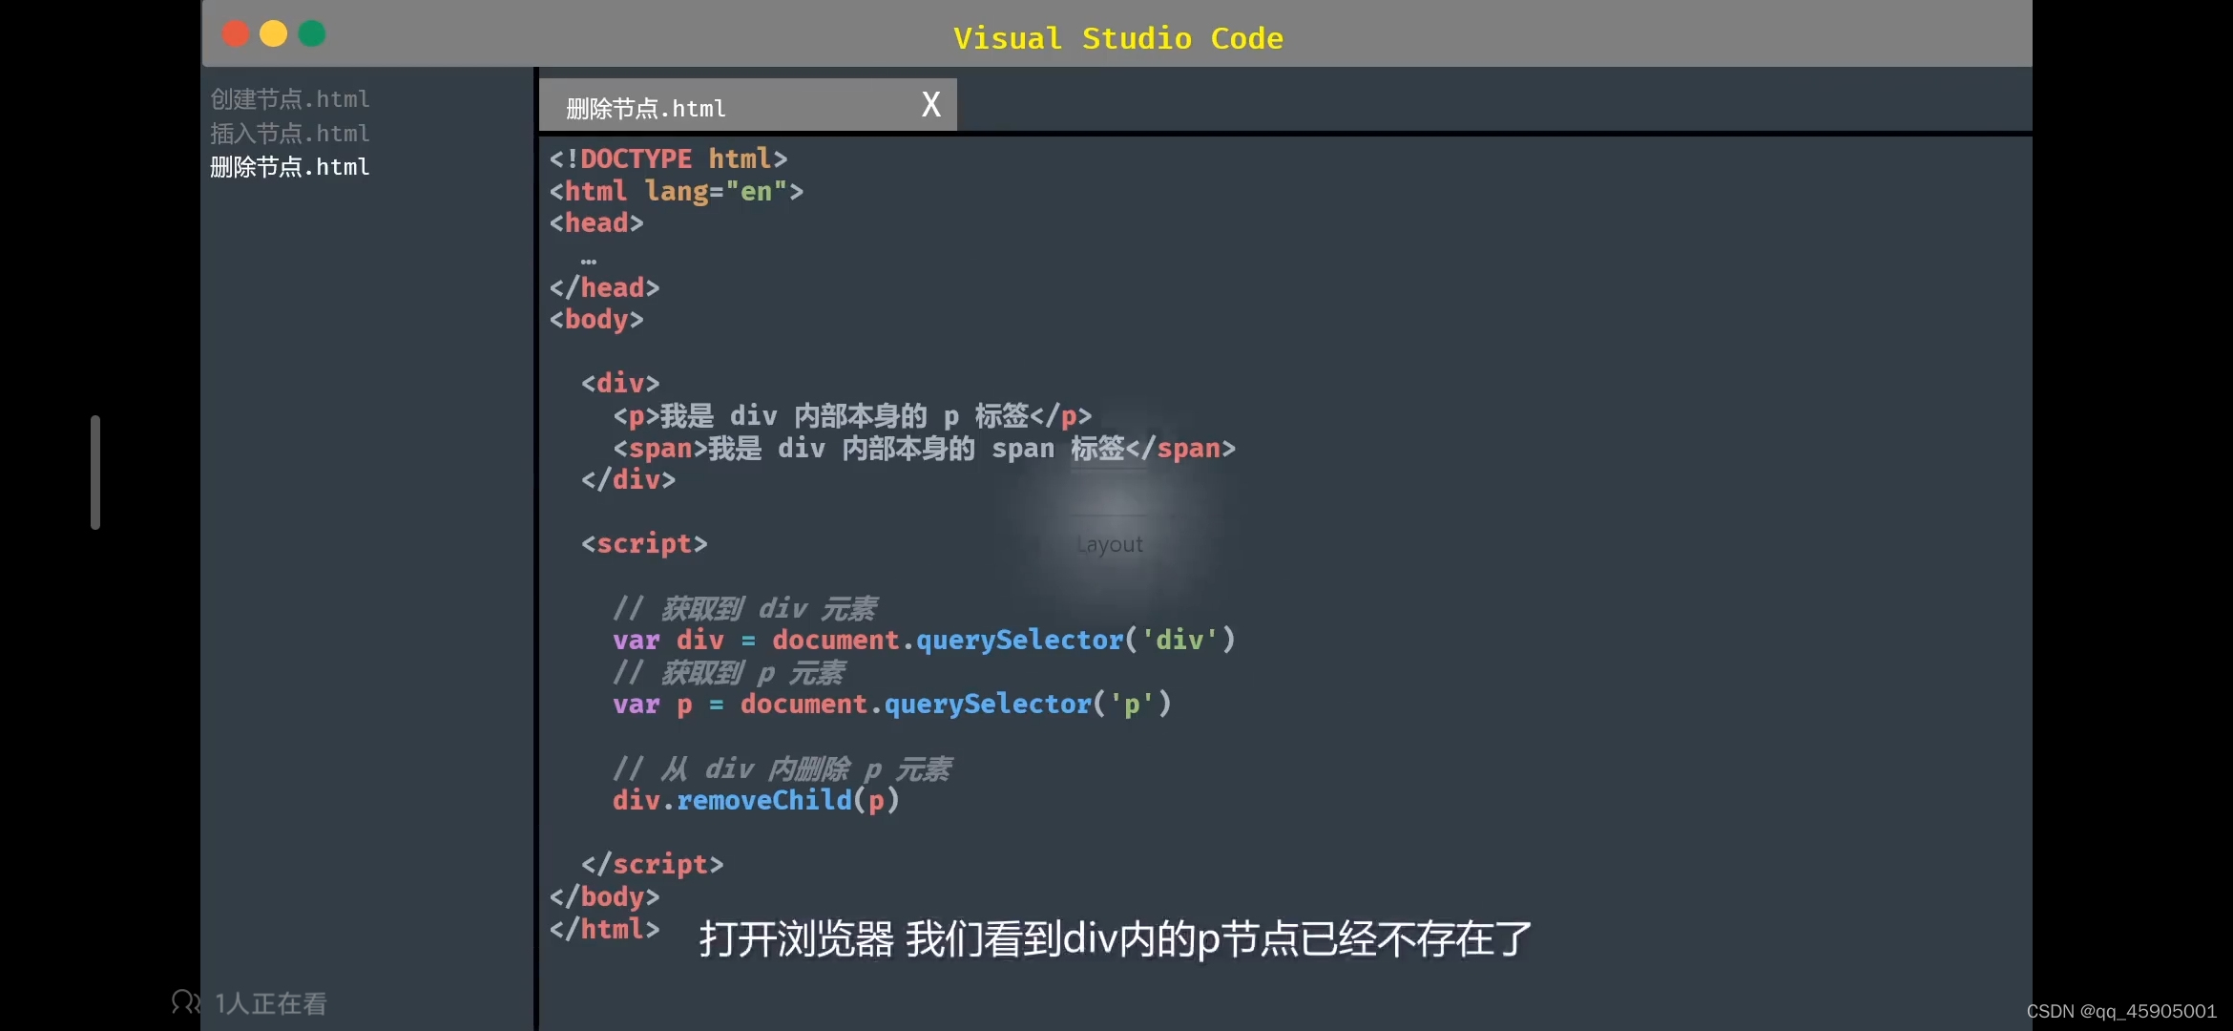Image resolution: width=2233 pixels, height=1031 pixels.
Task: Expand the collapsed head ellipsis
Action: [x=589, y=260]
